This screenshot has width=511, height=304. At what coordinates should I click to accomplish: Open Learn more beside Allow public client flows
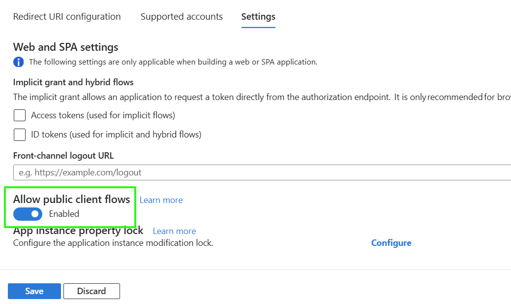coord(161,200)
